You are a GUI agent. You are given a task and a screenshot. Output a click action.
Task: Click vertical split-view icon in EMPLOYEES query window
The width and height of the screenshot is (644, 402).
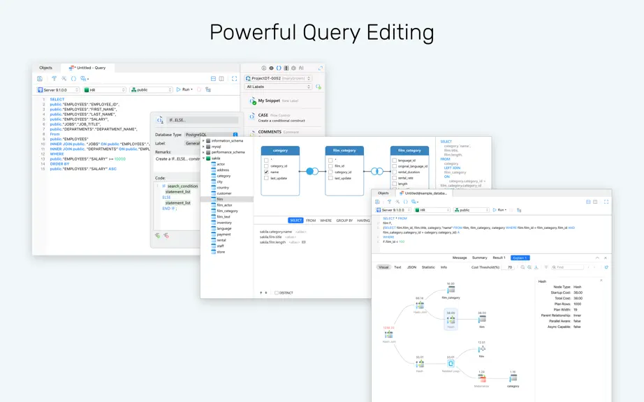[x=221, y=78]
